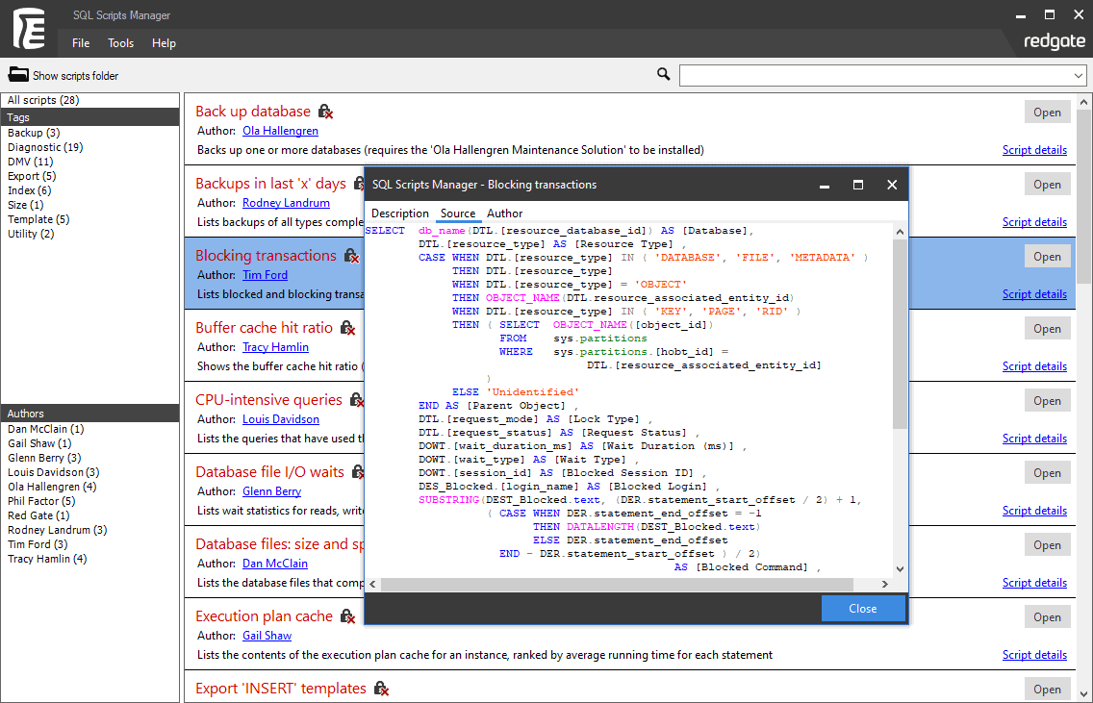Click the search magnifier icon

click(x=662, y=74)
